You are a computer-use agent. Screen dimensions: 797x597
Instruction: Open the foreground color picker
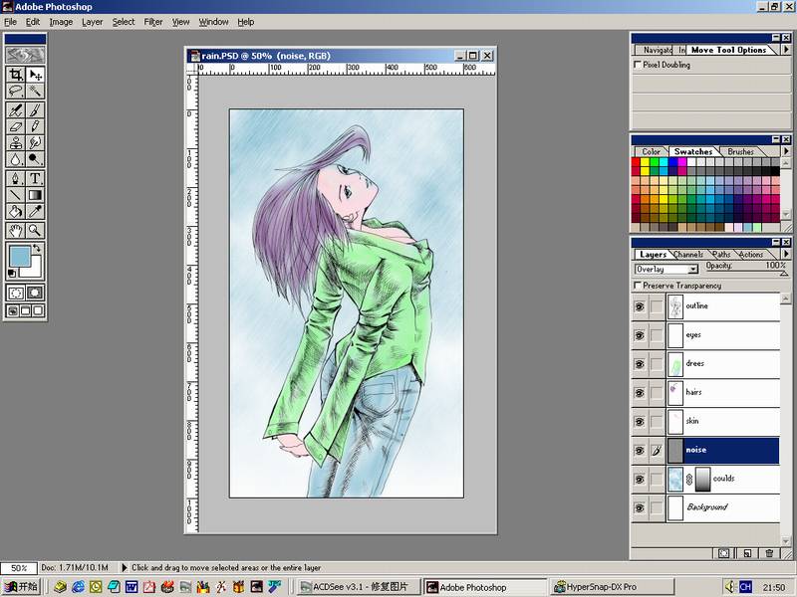(20, 257)
